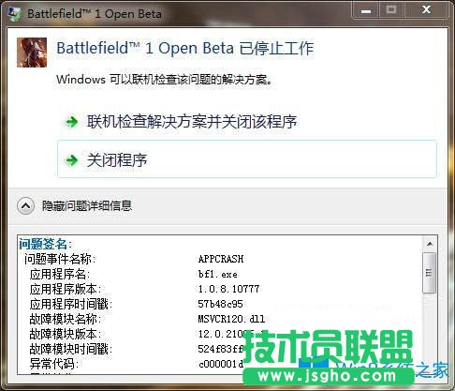Choose 关闭程序 to close the program

coord(247,159)
